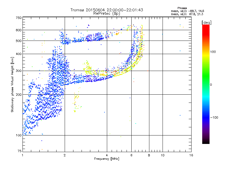Click the frequency axis tick label "16"

(x=191, y=155)
